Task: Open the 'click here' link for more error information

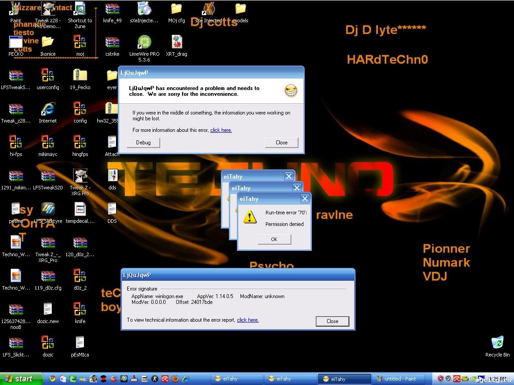Action: point(221,130)
